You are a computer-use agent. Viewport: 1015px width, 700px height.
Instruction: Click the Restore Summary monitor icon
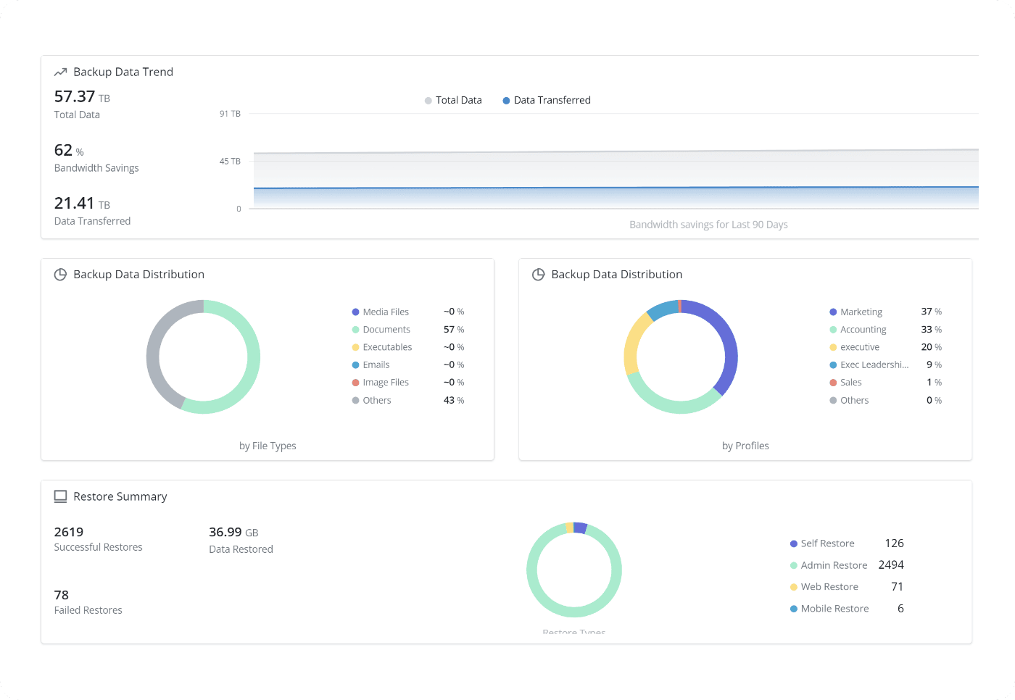point(60,496)
